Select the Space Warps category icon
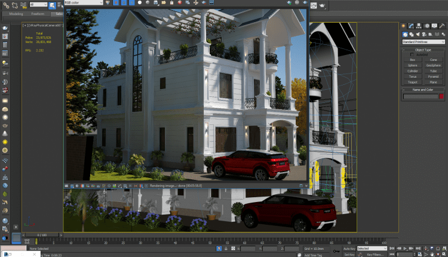This screenshot has height=257, width=448. [437, 34]
